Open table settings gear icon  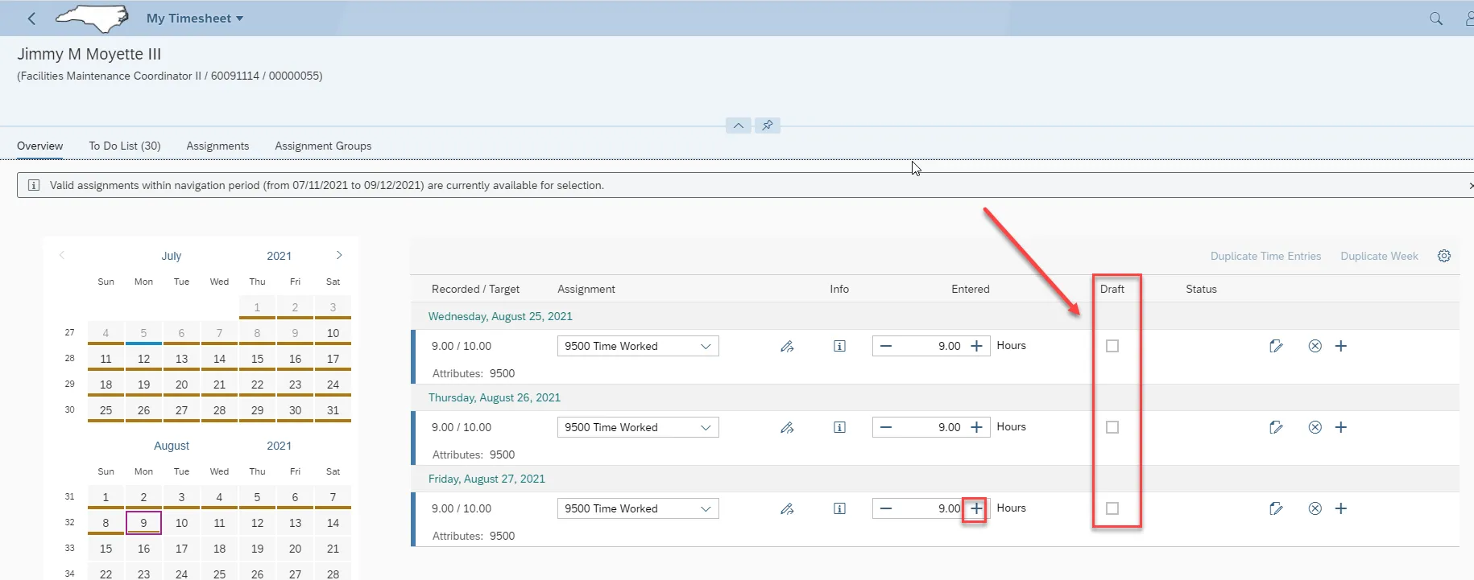coord(1443,256)
